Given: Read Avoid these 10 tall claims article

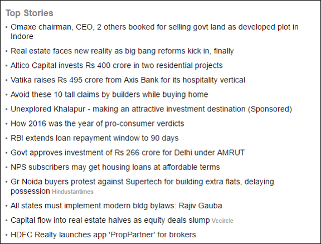Looking at the screenshot, I should coord(109,94).
